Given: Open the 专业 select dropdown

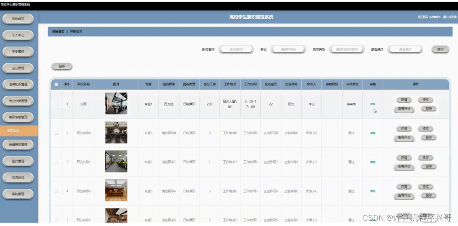Looking at the screenshot, I should click(289, 49).
